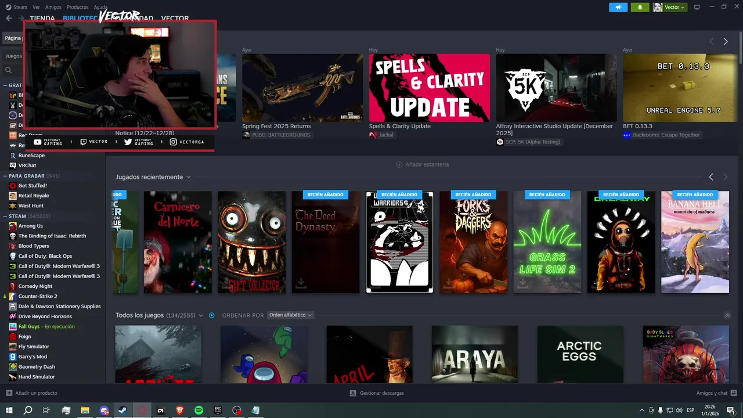Click Añadir estantería button
Screen dimensions: 743x418
point(423,164)
